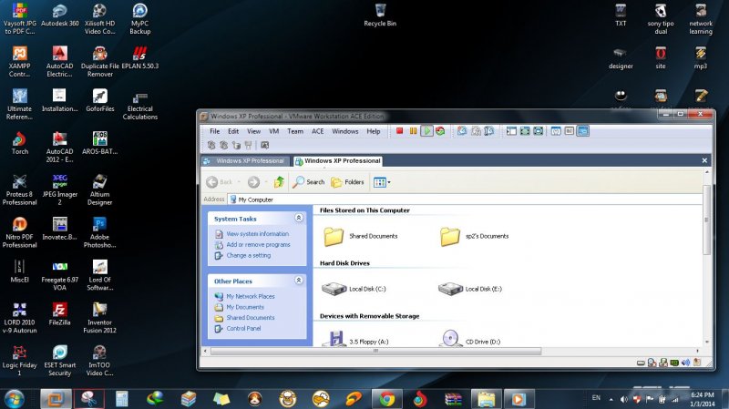The width and height of the screenshot is (729, 409).
Task: Open the View menu in VMware
Action: pyautogui.click(x=254, y=131)
